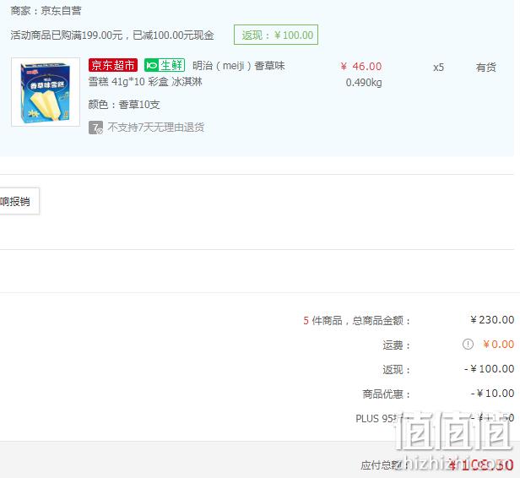The image size is (520, 478).
Task: Click the partially visible 报销 button
Action: [x=19, y=201]
